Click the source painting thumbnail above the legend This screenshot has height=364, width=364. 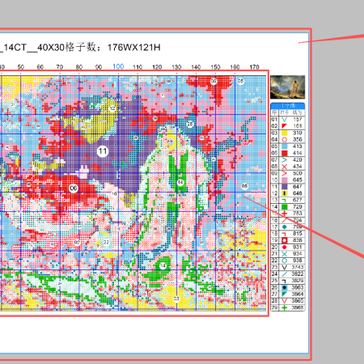(288, 87)
